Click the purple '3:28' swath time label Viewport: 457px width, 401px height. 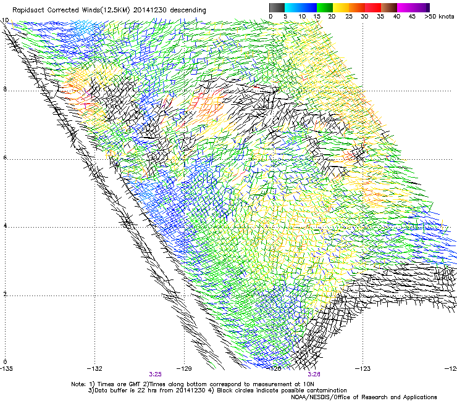point(314,374)
